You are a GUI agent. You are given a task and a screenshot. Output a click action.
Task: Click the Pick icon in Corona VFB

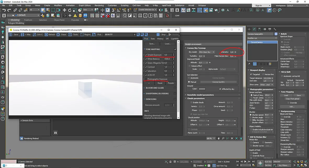point(94,34)
